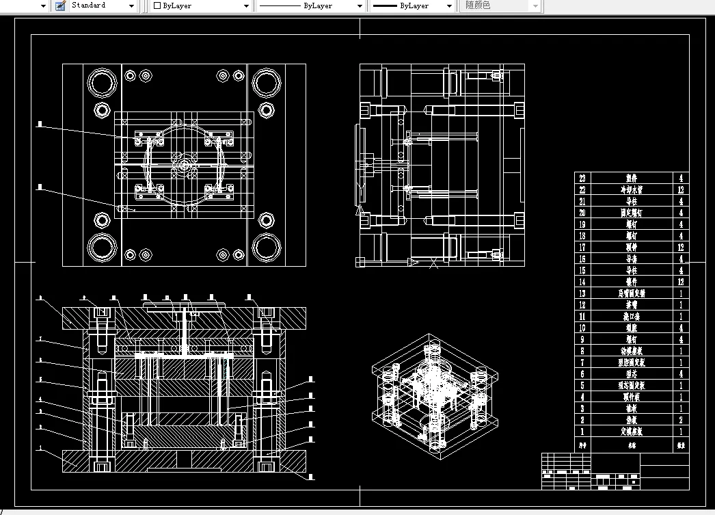Screen dimensions: 715x515
Task: Click the dropdown arrow left of the table style icon
Action: click(43, 6)
